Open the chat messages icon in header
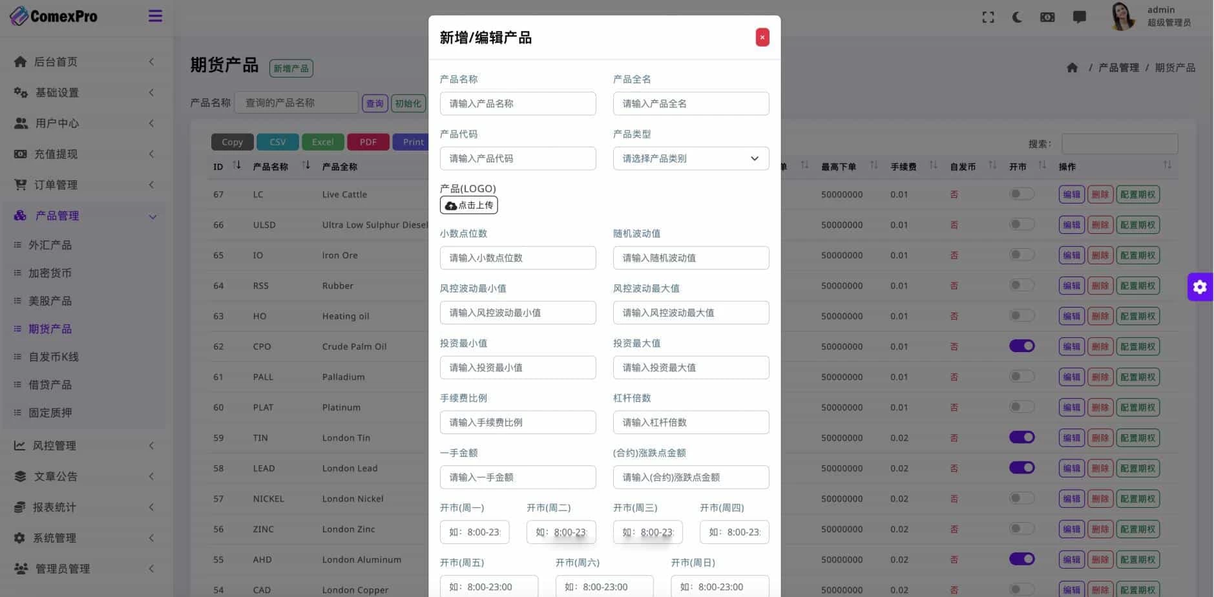This screenshot has height=597, width=1214. point(1079,17)
